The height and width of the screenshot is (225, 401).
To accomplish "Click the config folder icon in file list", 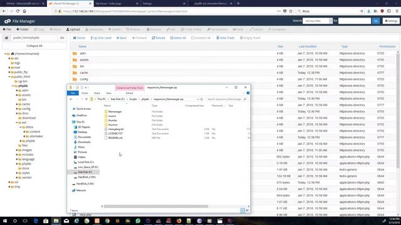I will point(75,79).
